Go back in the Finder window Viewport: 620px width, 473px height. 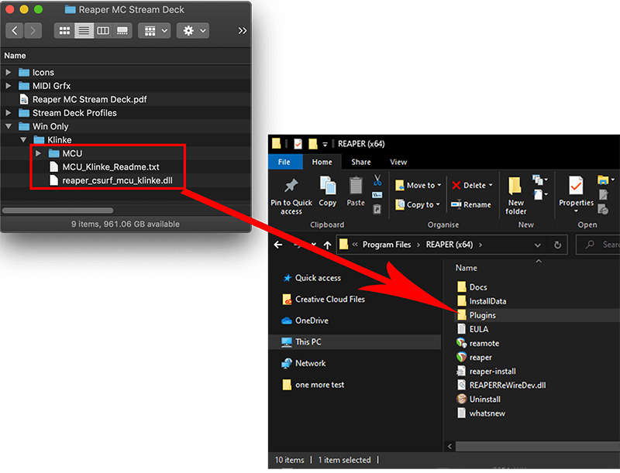point(15,30)
